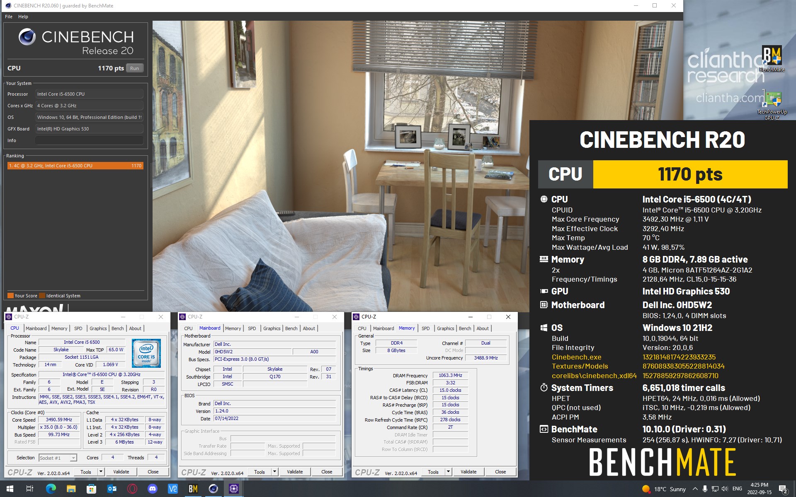Open the Help menu in Cinebench
796x497 pixels.
tap(23, 17)
